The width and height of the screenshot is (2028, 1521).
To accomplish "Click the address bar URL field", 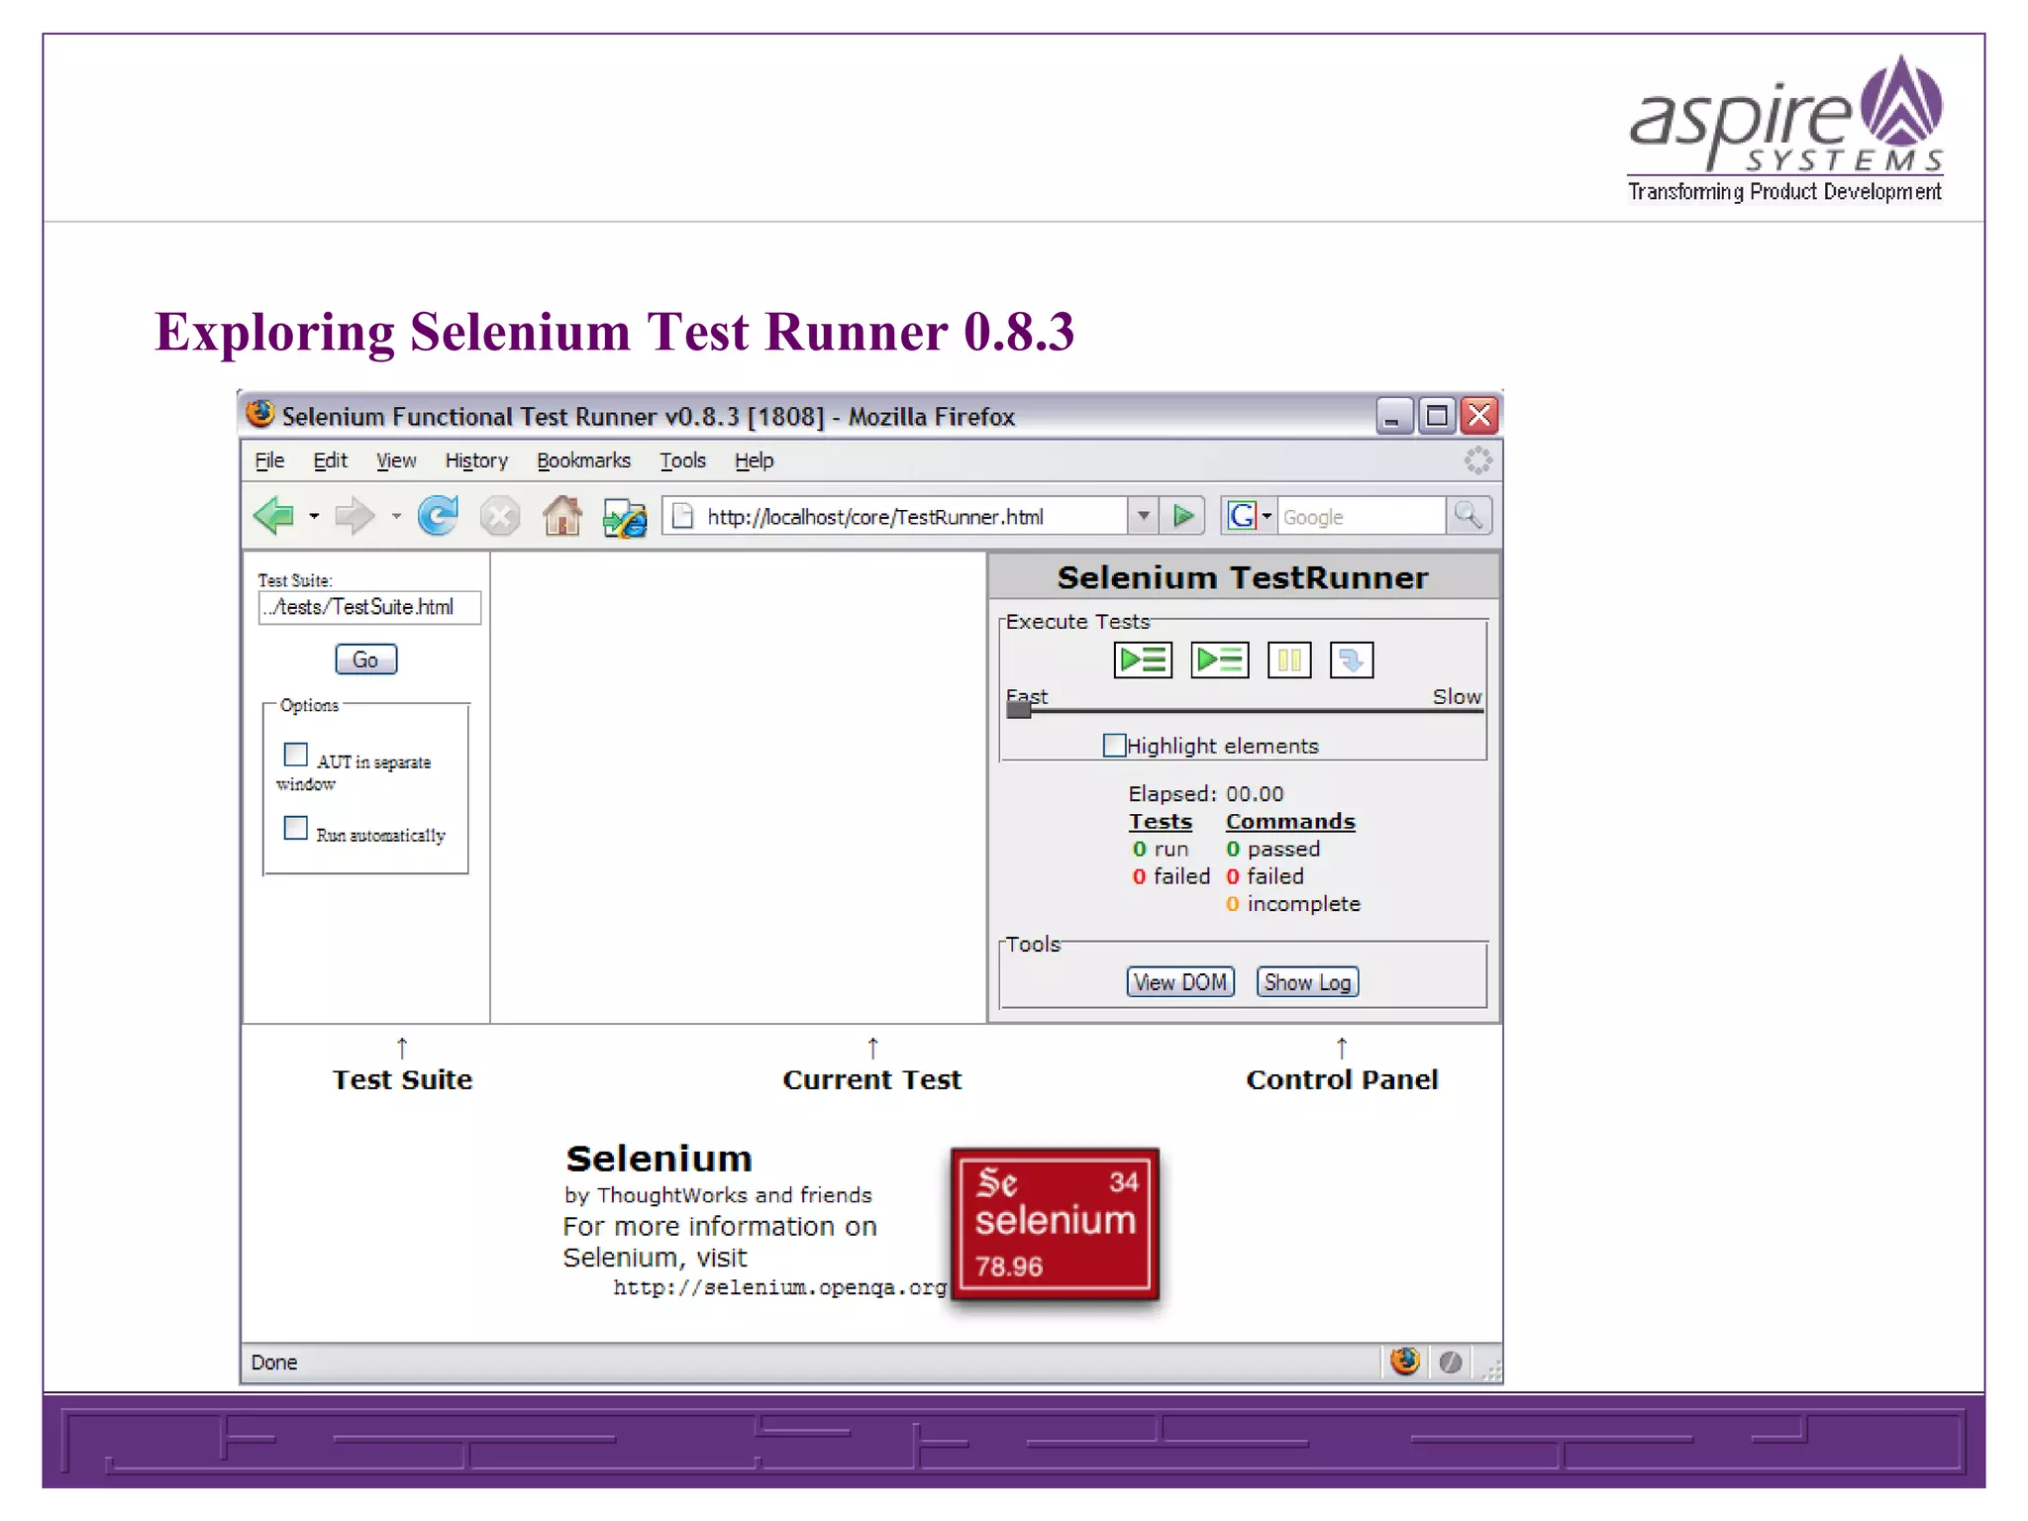I will click(x=895, y=516).
